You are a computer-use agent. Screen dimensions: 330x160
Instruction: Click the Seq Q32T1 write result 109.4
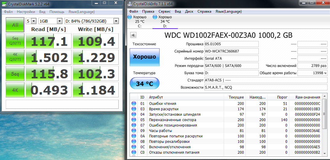96,41
